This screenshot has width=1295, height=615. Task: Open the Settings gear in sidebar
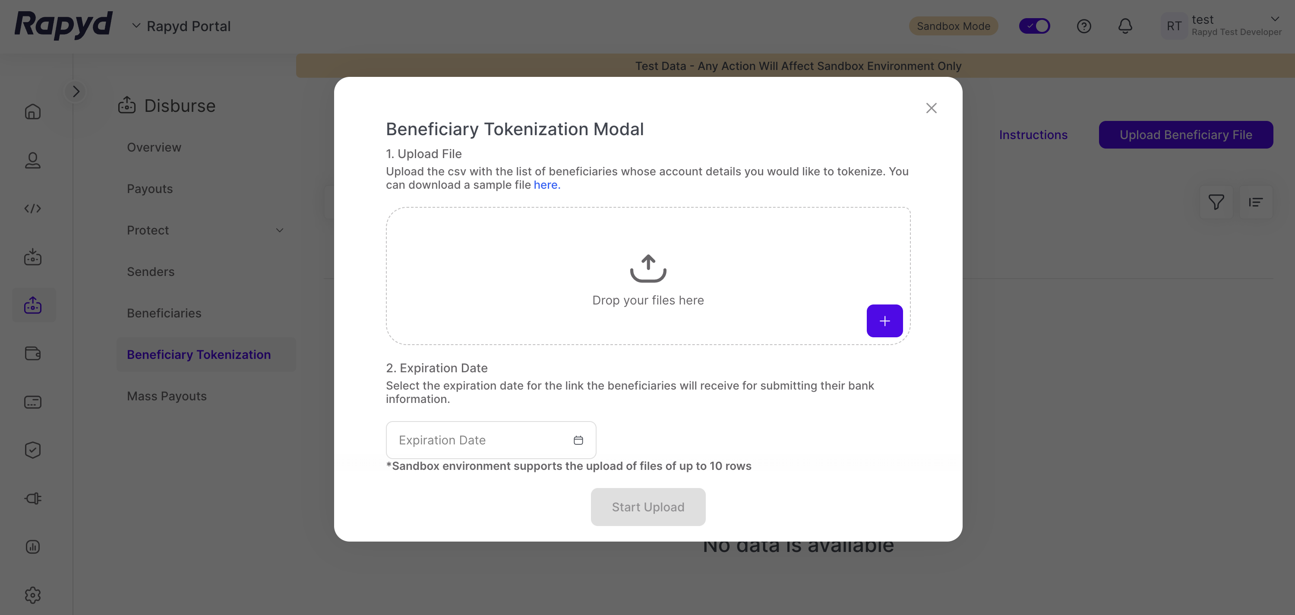(x=33, y=595)
